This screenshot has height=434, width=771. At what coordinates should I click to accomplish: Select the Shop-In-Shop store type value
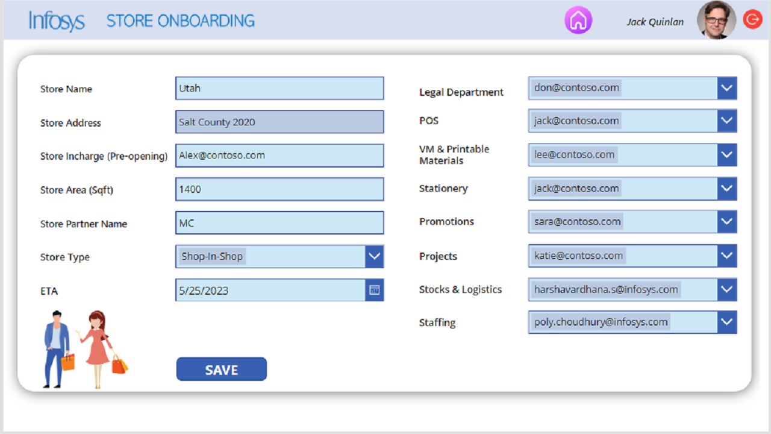point(212,256)
